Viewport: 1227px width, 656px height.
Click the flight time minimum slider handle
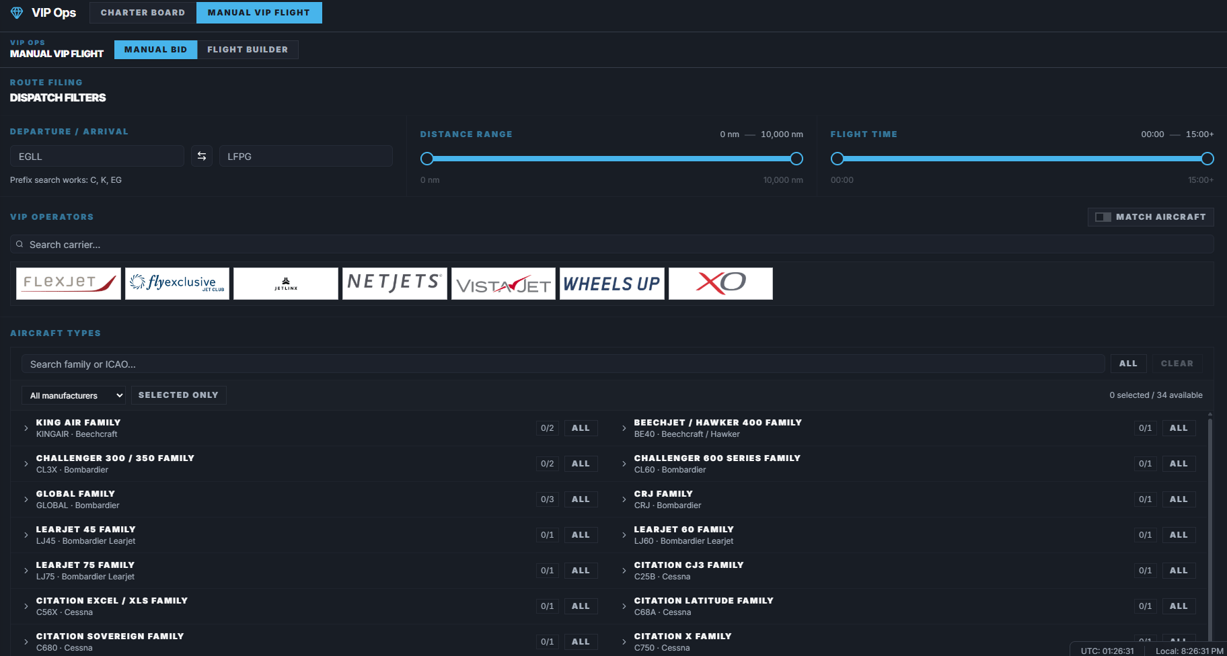[838, 159]
